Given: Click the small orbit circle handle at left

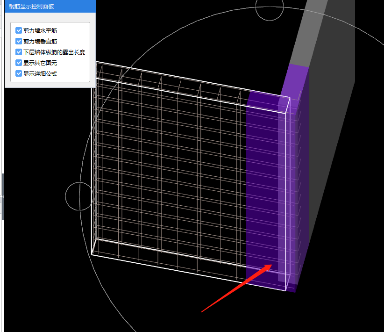Looking at the screenshot, I should pyautogui.click(x=79, y=196).
